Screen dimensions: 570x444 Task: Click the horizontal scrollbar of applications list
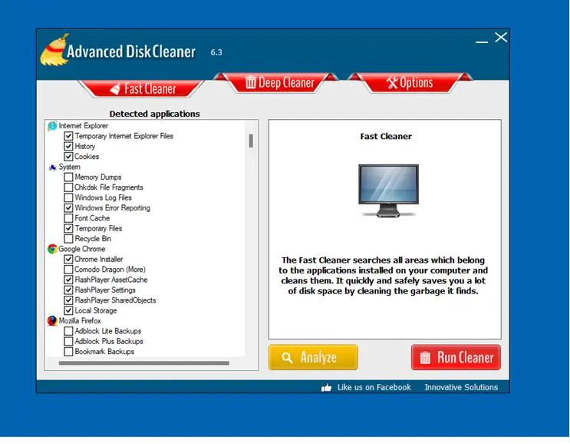[144, 363]
